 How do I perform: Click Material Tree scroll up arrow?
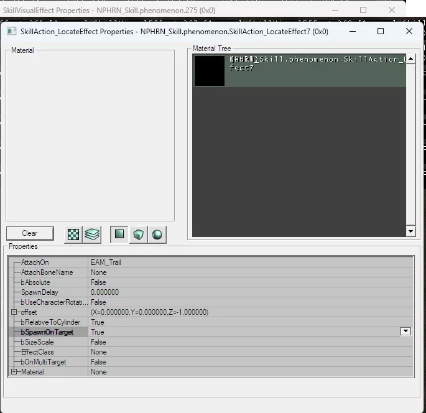click(410, 58)
